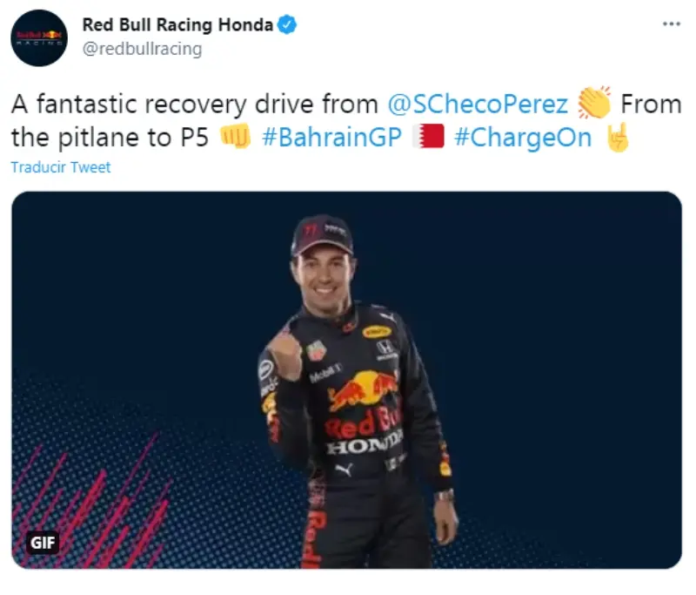Open the #BahrainGP hashtag
Image resolution: width=696 pixels, height=595 pixels.
(x=331, y=137)
